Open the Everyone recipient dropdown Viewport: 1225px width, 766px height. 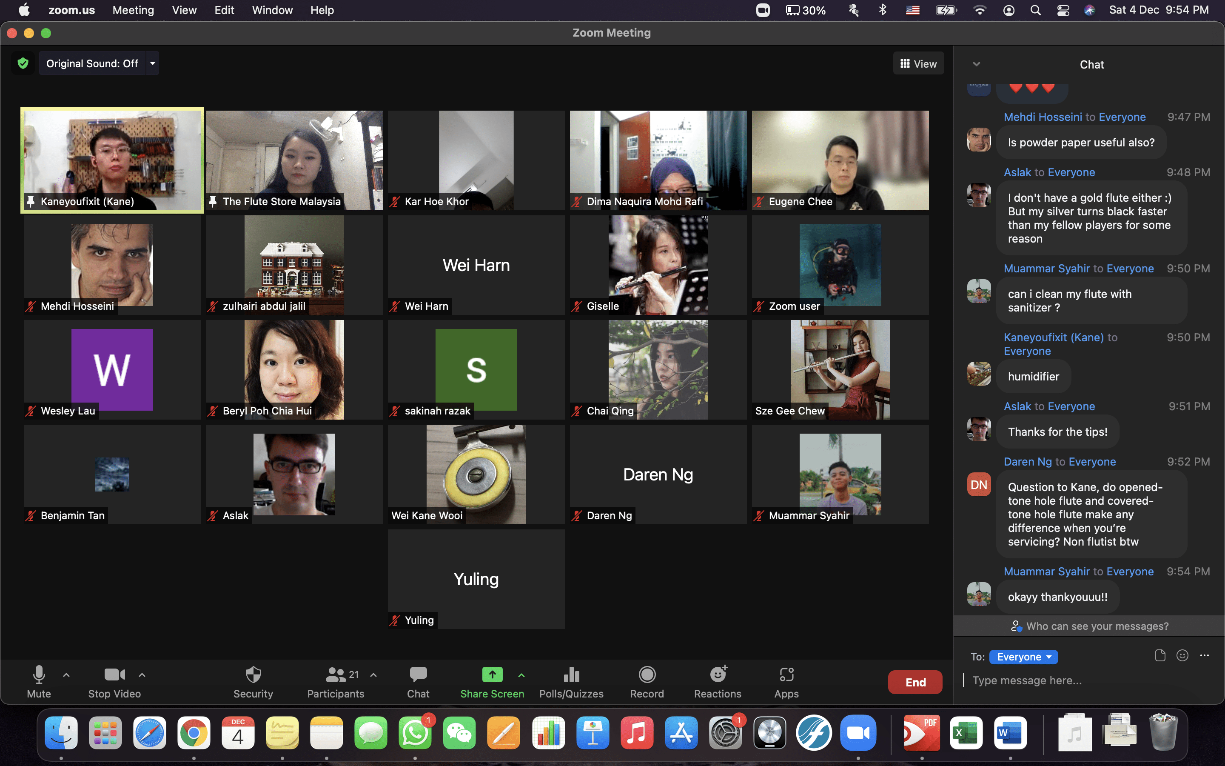click(x=1023, y=657)
